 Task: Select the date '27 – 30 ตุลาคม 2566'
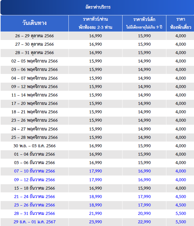tap(35, 44)
